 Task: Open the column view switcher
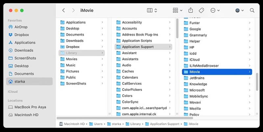click(152, 10)
